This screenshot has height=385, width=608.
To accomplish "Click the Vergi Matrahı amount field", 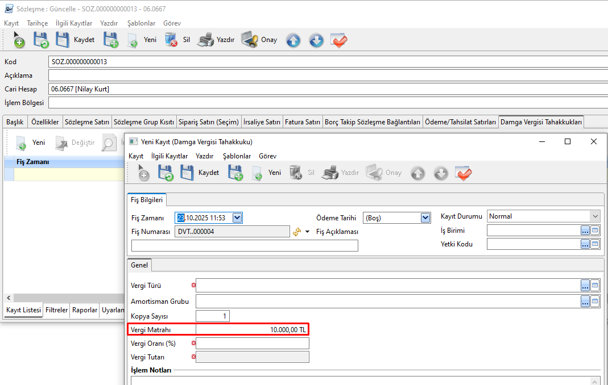I will click(253, 330).
